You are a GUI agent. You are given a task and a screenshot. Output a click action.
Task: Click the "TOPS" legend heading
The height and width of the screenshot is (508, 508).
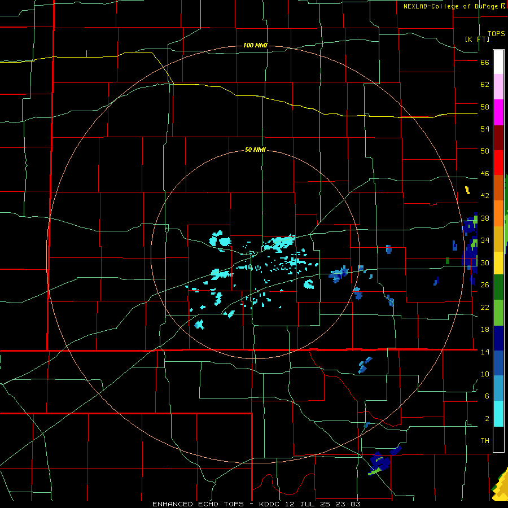[496, 33]
